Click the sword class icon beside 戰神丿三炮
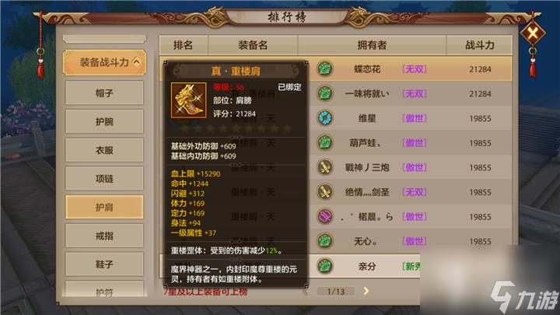 (x=325, y=167)
